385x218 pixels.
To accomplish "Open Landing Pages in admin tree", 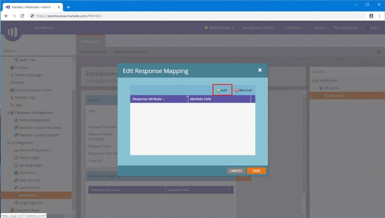I will click(x=28, y=165).
